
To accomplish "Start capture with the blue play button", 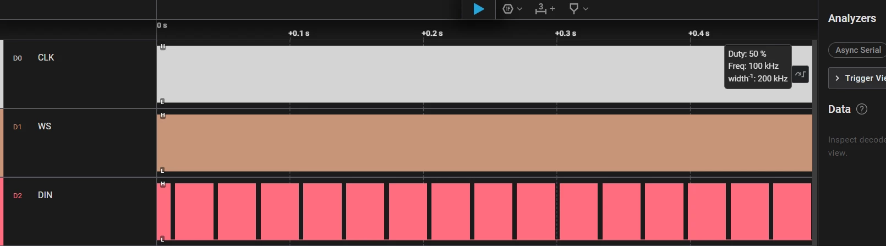I will tap(479, 9).
